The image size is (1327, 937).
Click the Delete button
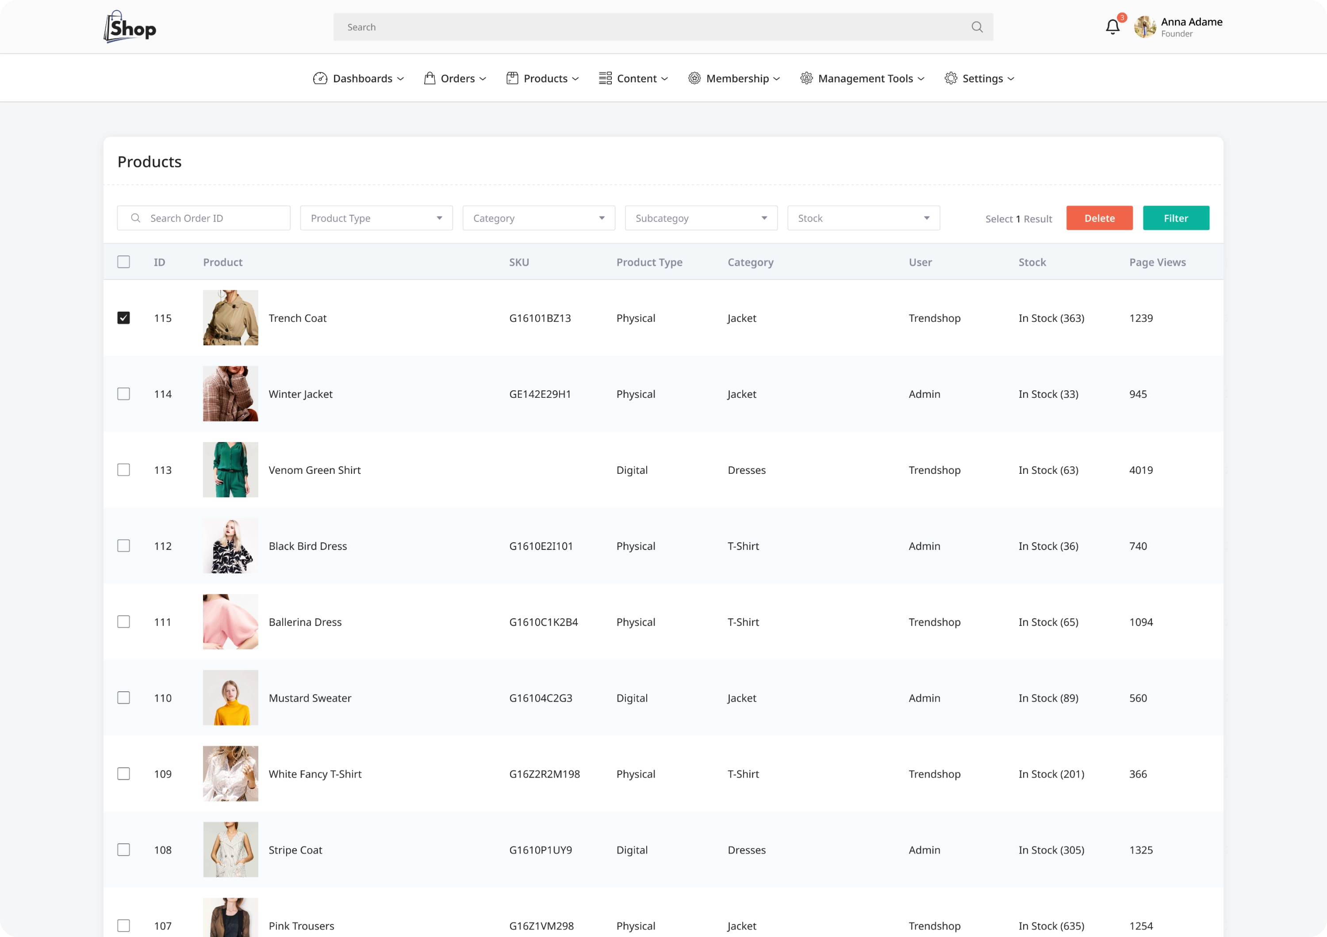click(1099, 217)
